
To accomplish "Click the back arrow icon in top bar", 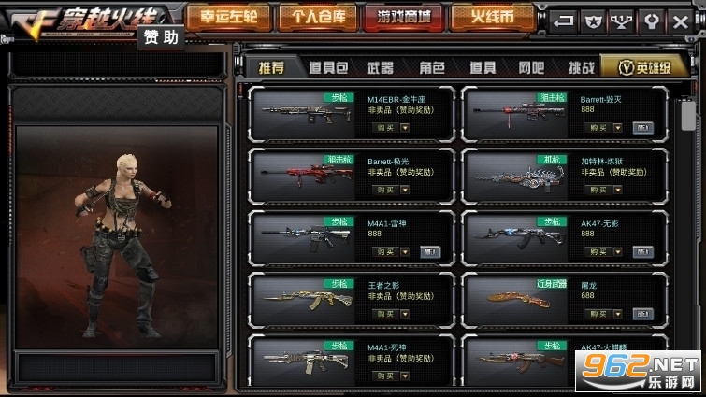I will tap(563, 21).
